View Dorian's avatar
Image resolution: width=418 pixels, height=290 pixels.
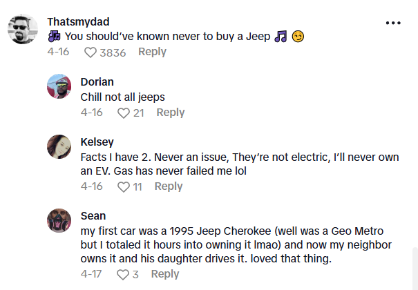coord(59,89)
